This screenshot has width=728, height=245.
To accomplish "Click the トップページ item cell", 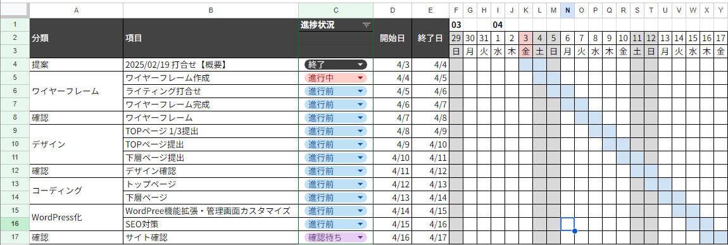I will [x=211, y=185].
